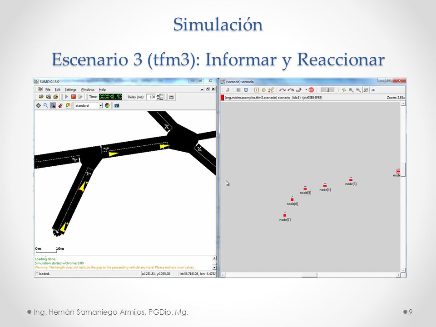Click the scenario window vertical scrollbar up arrow
Screen dimensions: 436x327
(403, 104)
